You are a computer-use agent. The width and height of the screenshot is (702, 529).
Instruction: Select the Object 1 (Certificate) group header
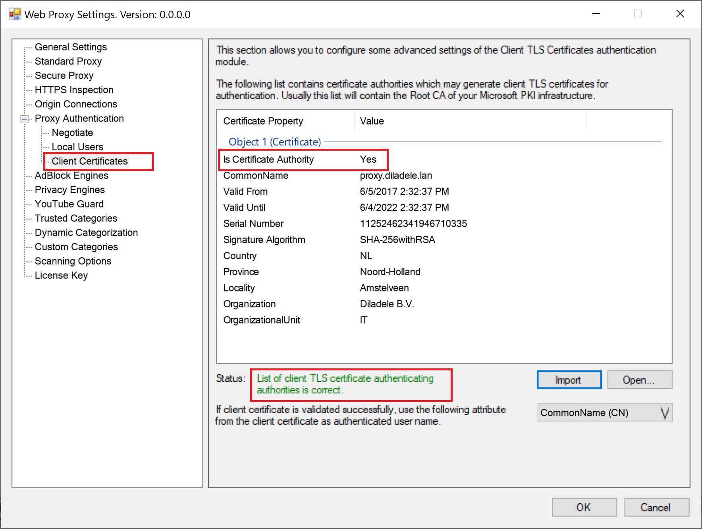(x=275, y=142)
